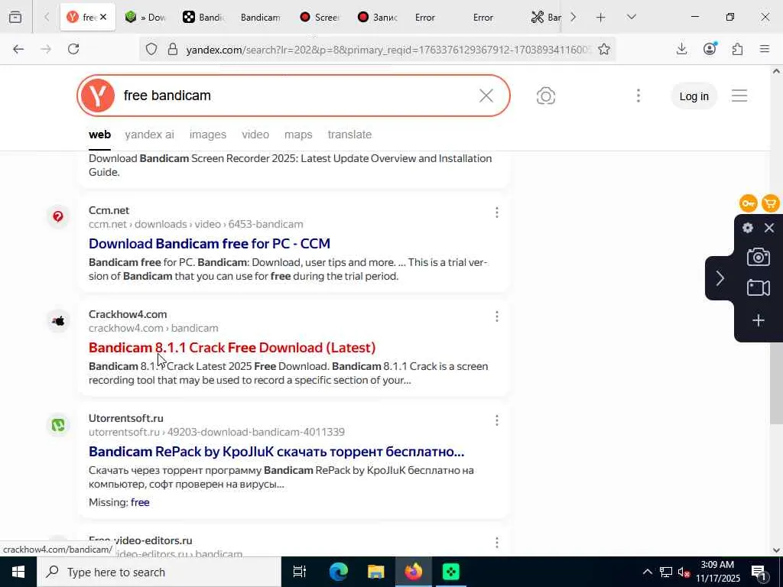Open the notification center icon
Screen dimensions: 783x587
pos(759,572)
